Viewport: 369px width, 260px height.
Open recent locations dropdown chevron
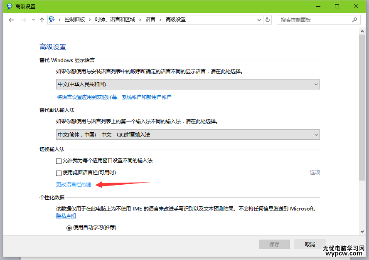click(33, 20)
